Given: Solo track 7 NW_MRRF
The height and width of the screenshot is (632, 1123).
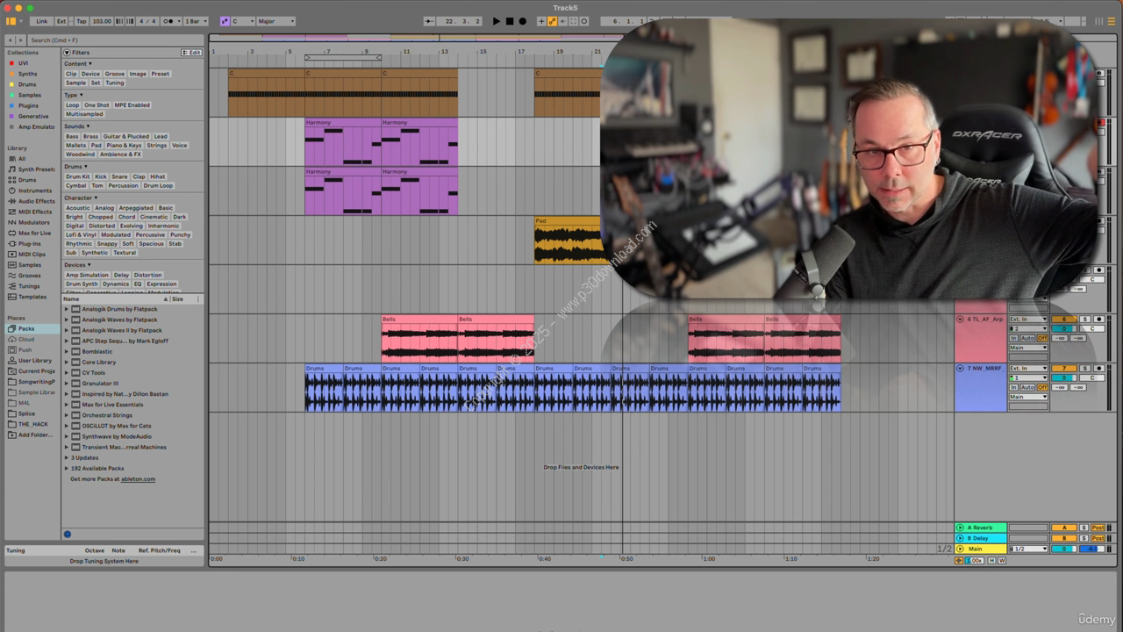Looking at the screenshot, I should click(1084, 368).
